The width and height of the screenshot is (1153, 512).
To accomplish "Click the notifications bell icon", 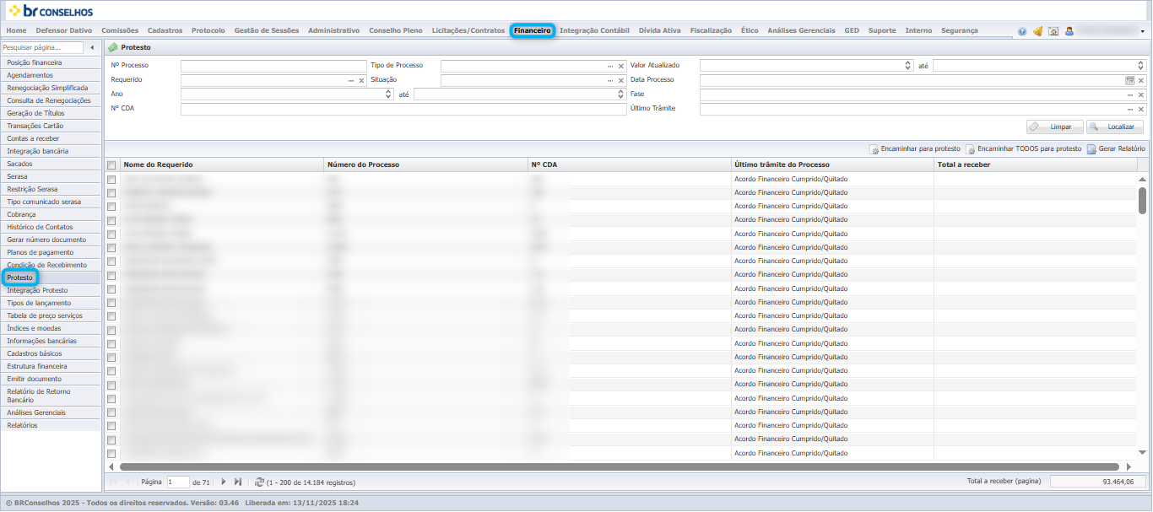I will pyautogui.click(x=1037, y=31).
